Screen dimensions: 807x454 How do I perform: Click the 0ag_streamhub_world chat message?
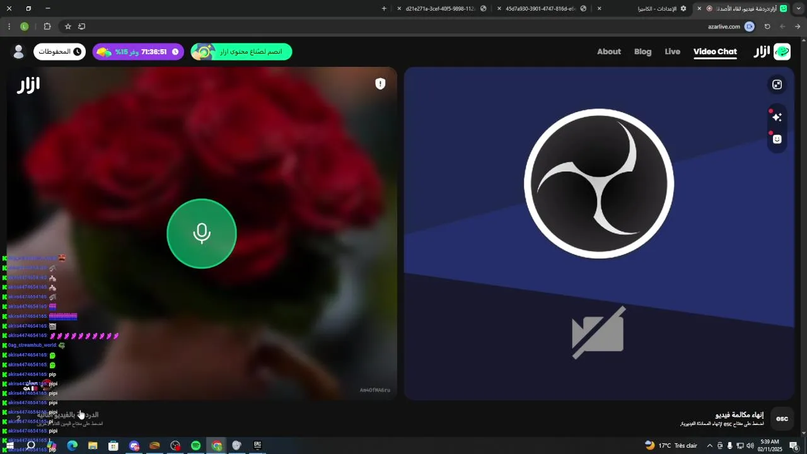(35, 346)
